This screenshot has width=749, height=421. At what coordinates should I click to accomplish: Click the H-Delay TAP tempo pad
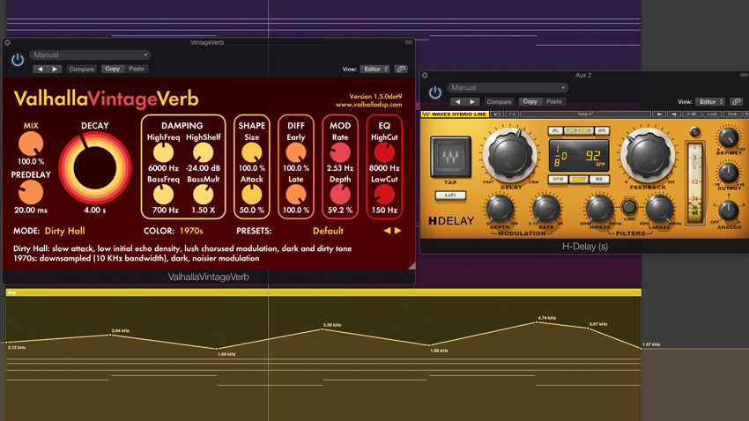(450, 157)
